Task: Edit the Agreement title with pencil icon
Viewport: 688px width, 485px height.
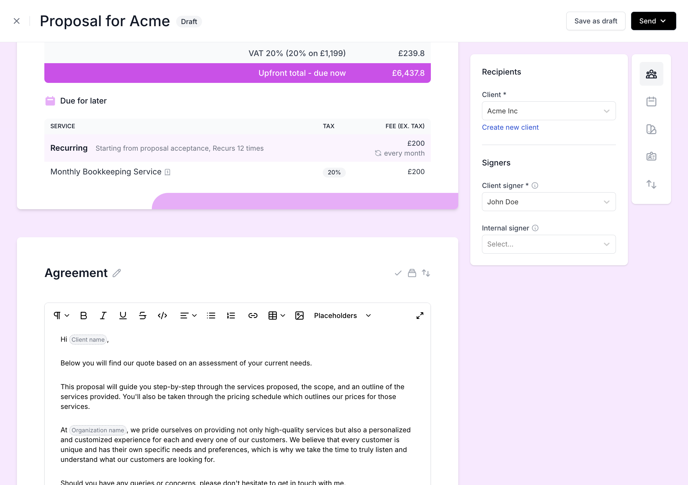Action: click(x=117, y=273)
